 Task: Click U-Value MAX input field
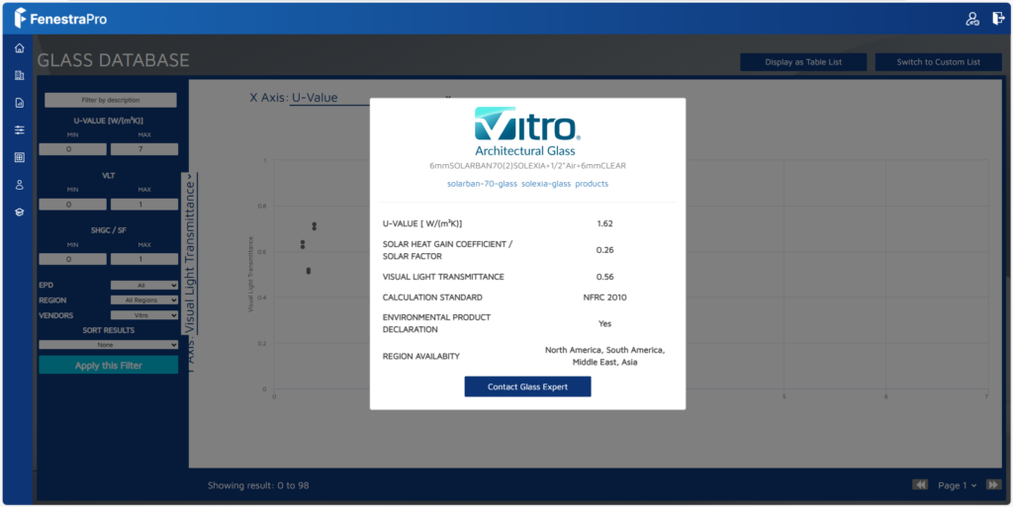pos(144,149)
